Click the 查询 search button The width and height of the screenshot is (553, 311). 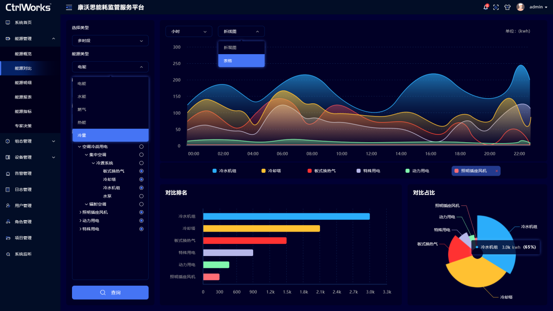110,293
